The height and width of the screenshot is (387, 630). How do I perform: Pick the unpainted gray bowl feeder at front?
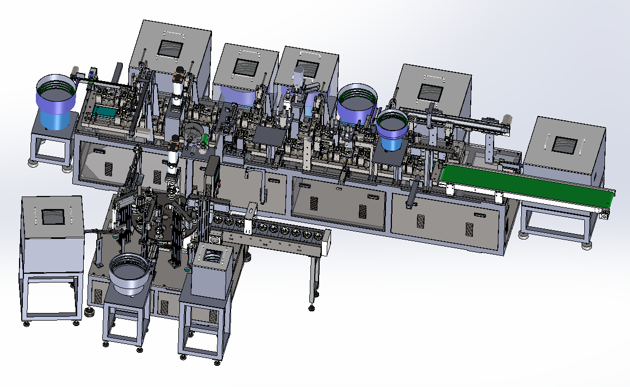130,274
